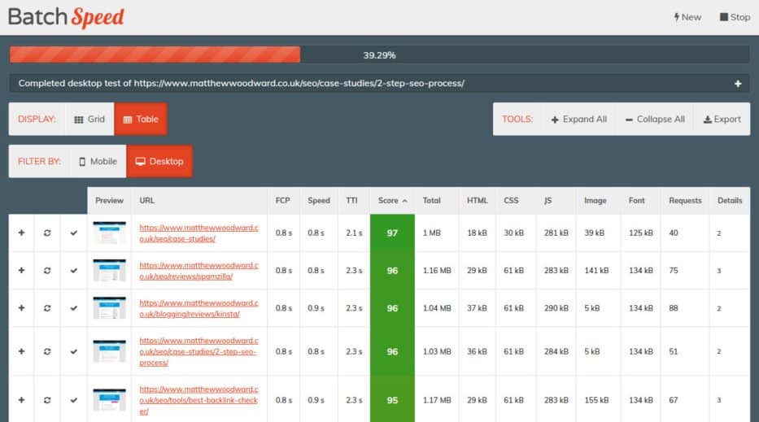Click the 155 kB image size value
This screenshot has width=759, height=422.
596,400
